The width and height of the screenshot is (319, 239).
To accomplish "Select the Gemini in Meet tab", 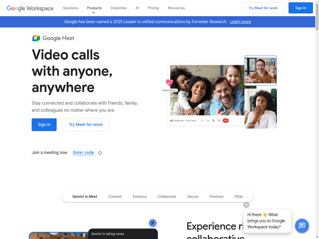I will (x=85, y=197).
